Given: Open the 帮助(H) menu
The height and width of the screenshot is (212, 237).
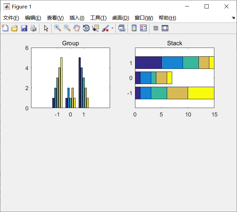Looking at the screenshot, I should click(167, 18).
